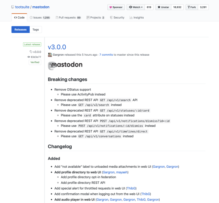
Task: Open the Issues tab
Action: [x=40, y=17]
